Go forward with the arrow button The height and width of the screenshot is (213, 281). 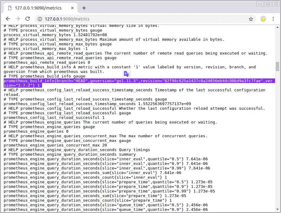(18, 19)
